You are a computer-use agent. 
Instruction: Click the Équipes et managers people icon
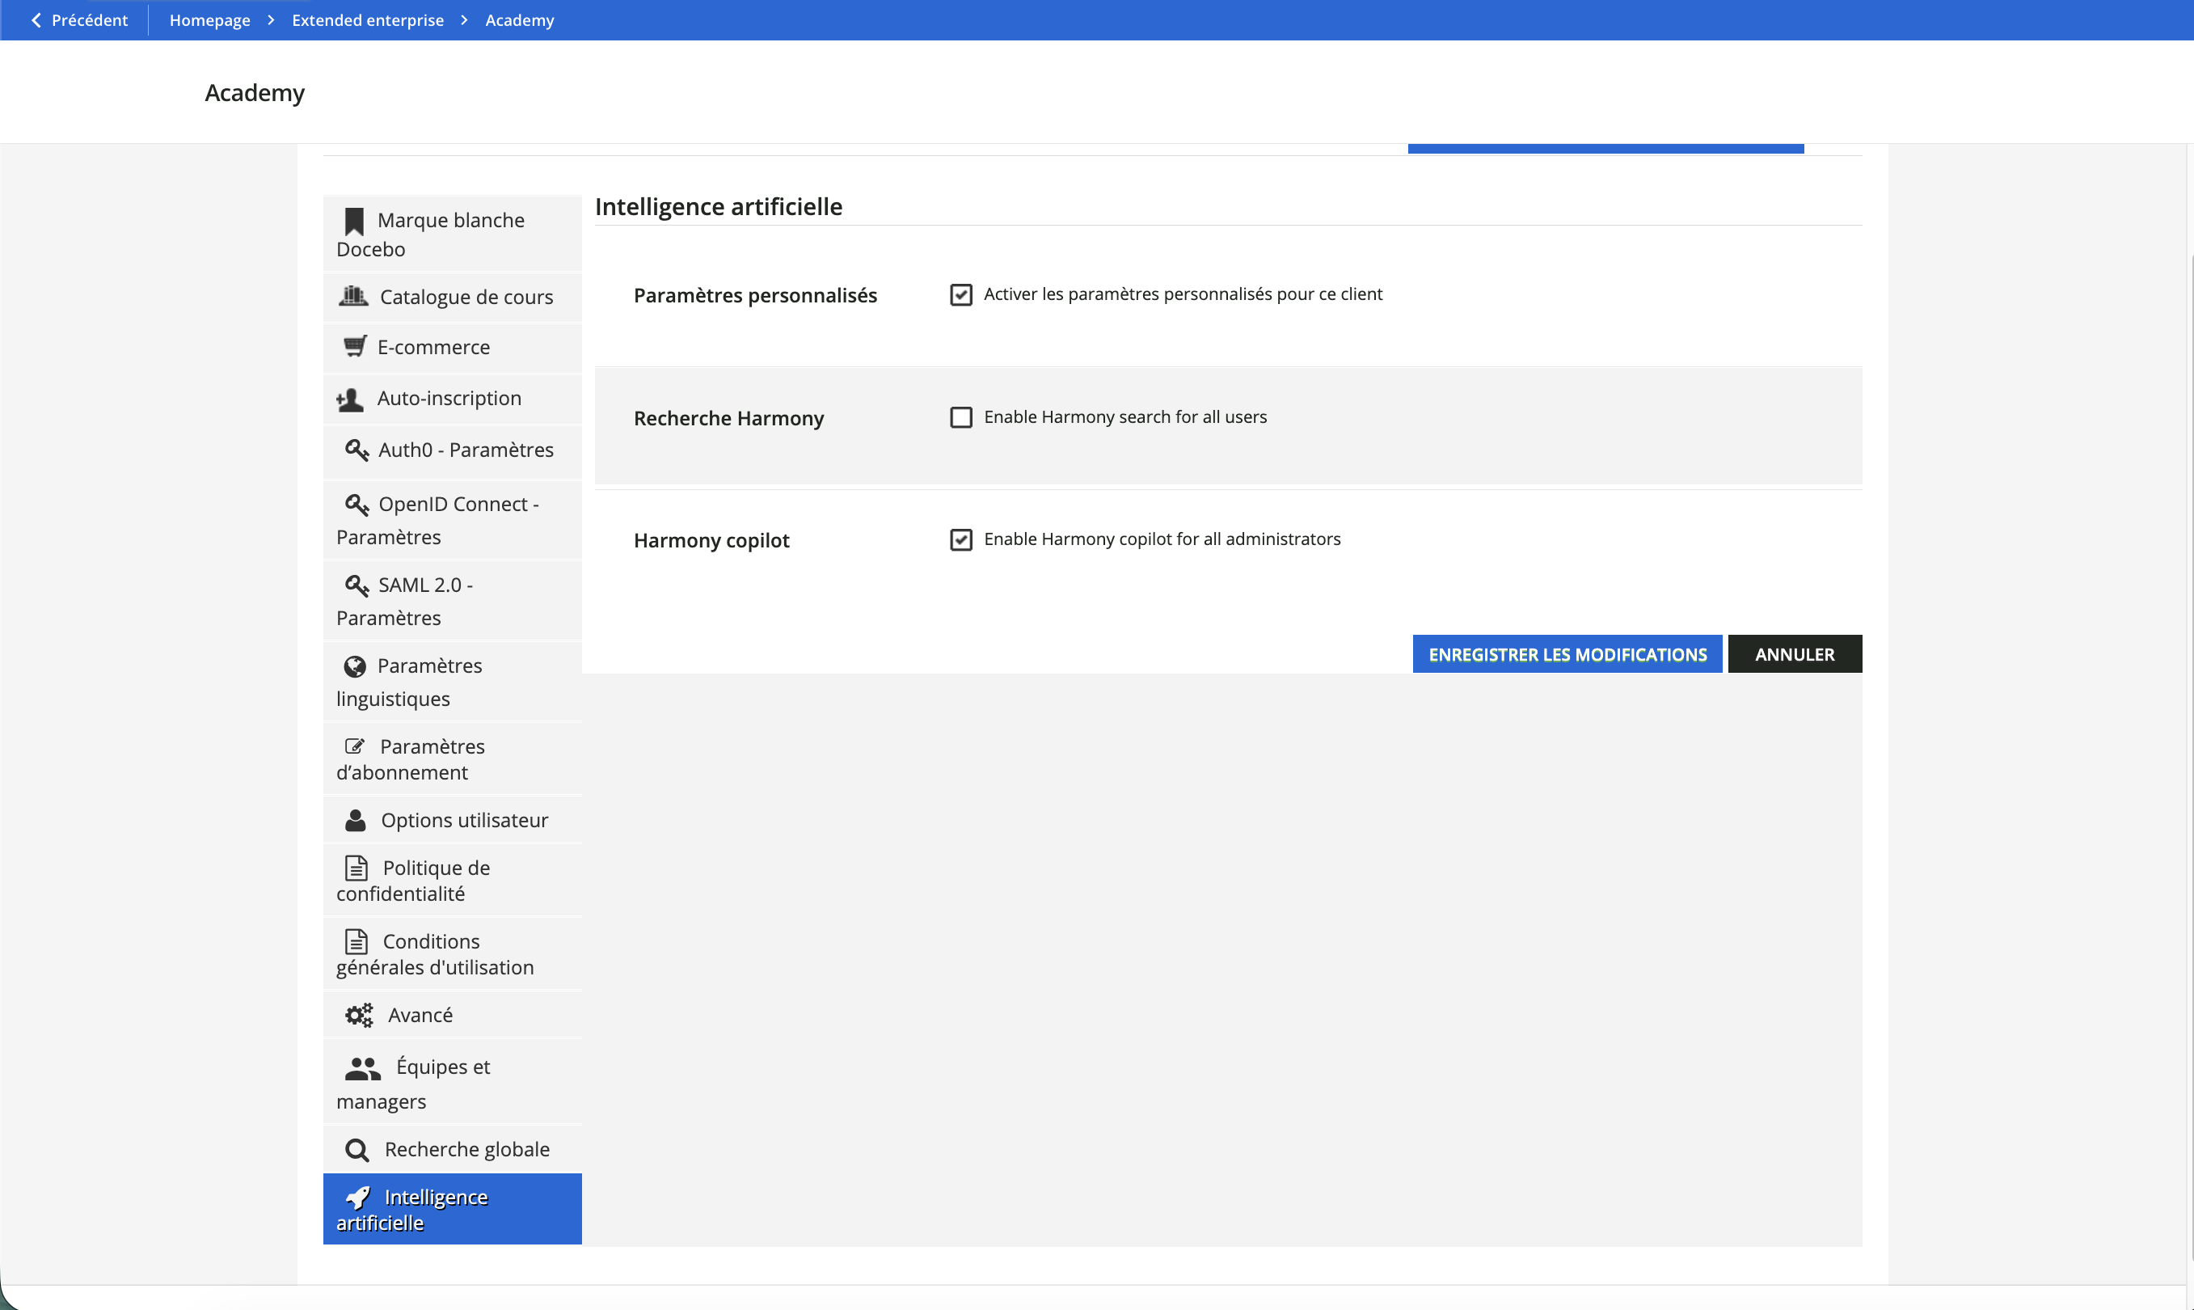[362, 1069]
